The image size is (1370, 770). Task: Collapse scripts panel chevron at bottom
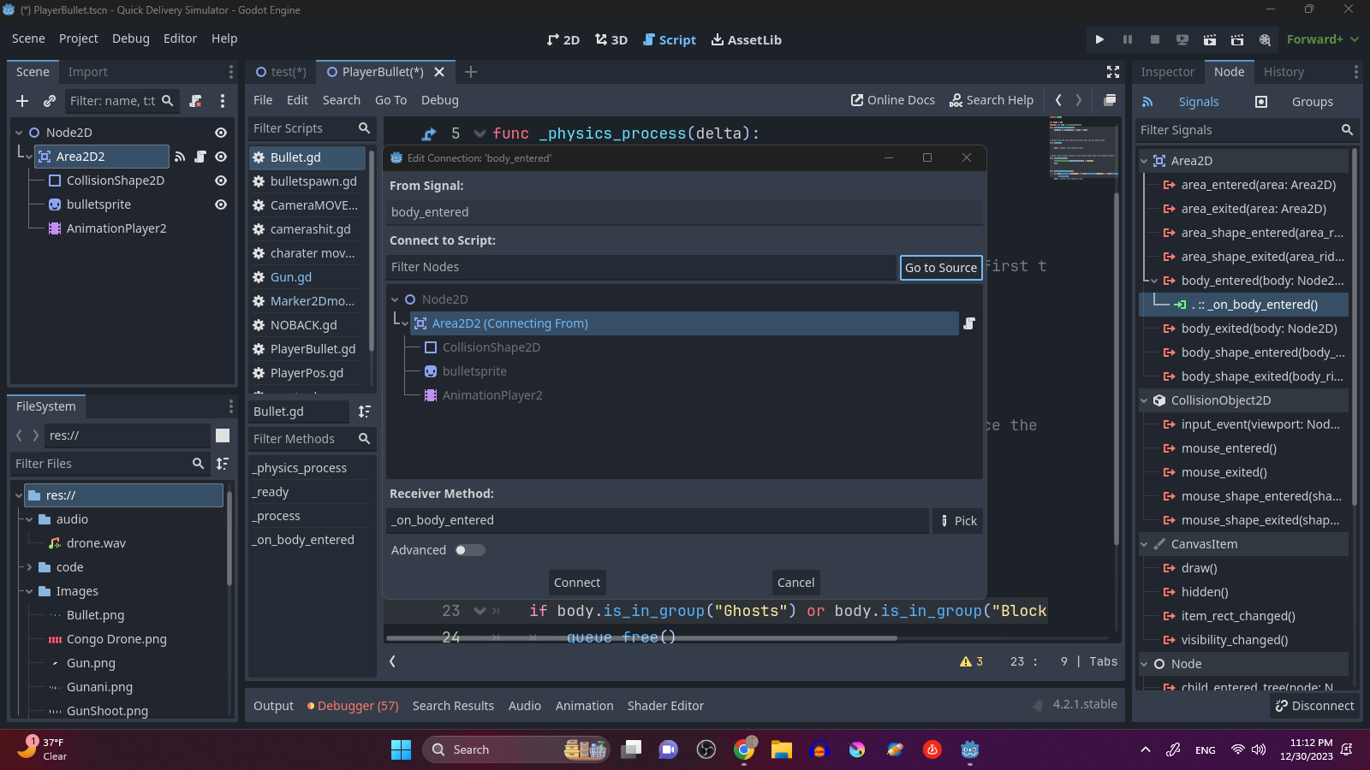click(x=392, y=661)
